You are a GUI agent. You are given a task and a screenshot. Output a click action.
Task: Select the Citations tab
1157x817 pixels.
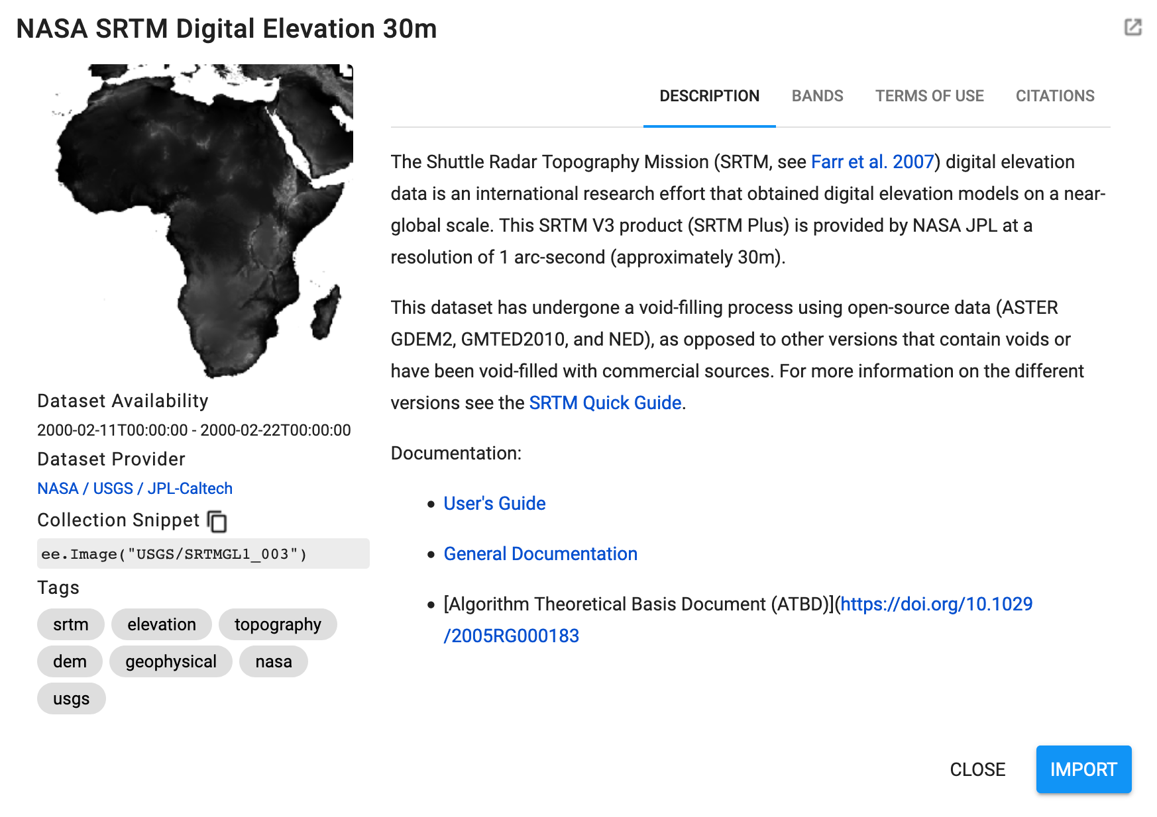[x=1054, y=96]
